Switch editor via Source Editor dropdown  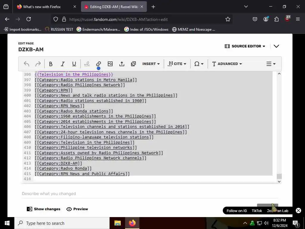(245, 46)
